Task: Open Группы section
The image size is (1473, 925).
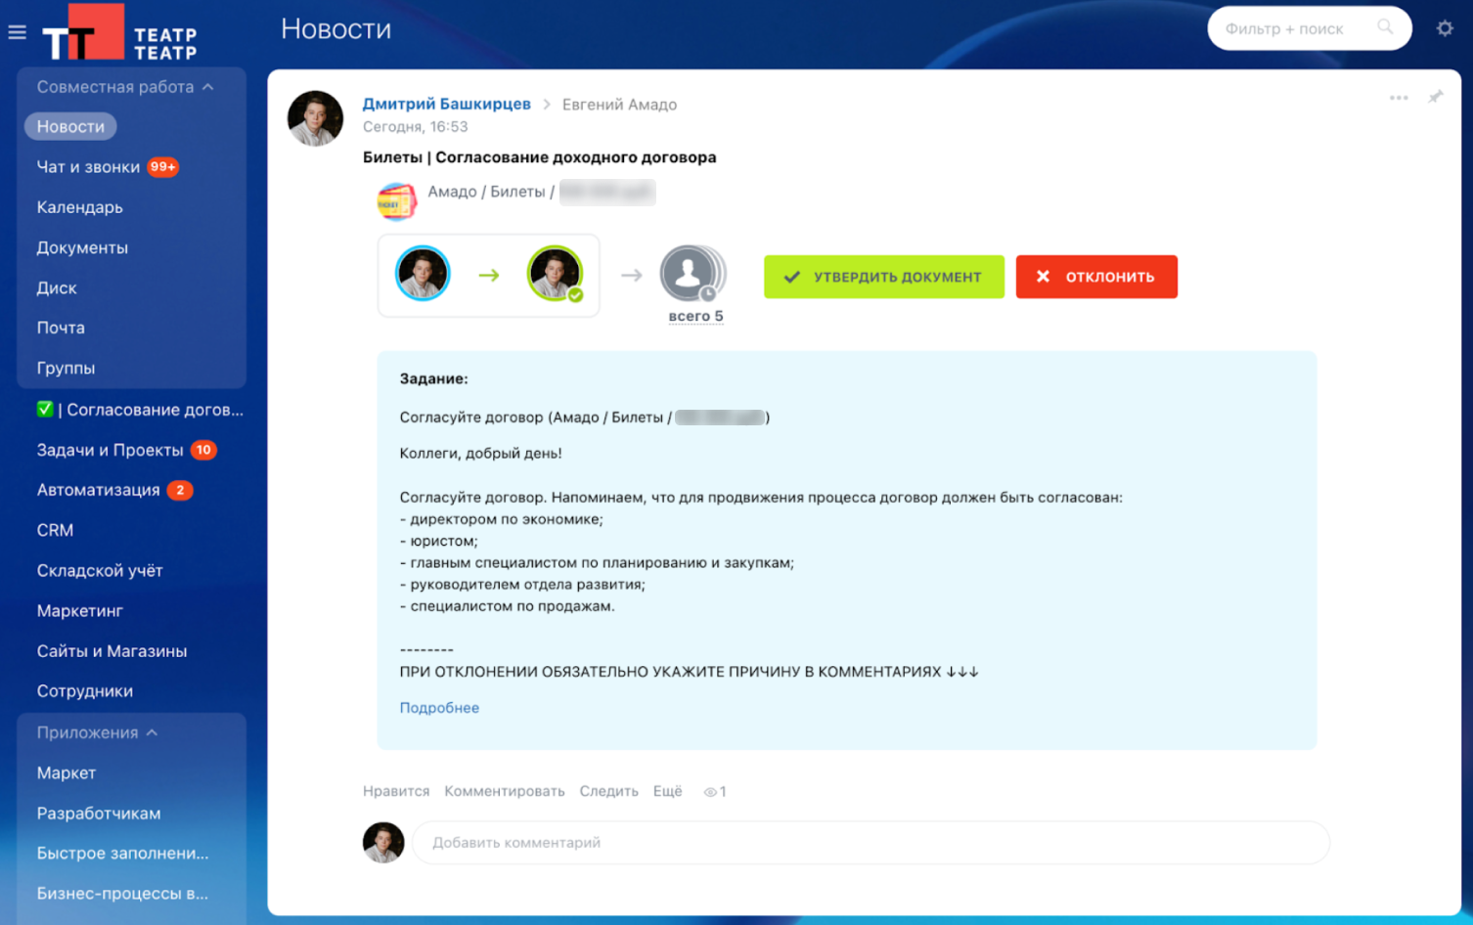Action: (x=66, y=368)
